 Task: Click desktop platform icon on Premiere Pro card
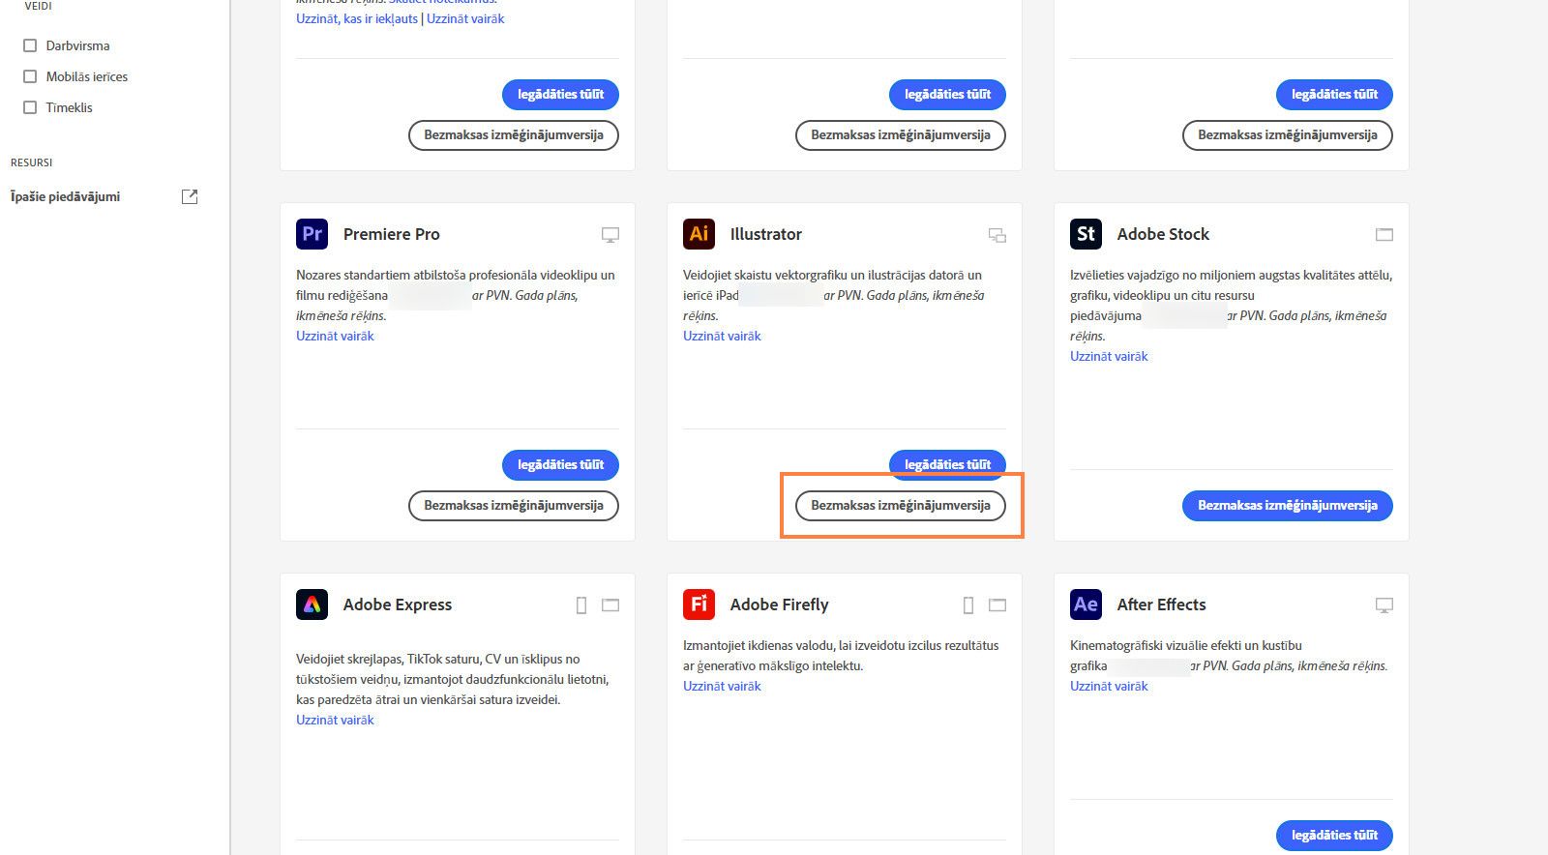click(x=610, y=235)
